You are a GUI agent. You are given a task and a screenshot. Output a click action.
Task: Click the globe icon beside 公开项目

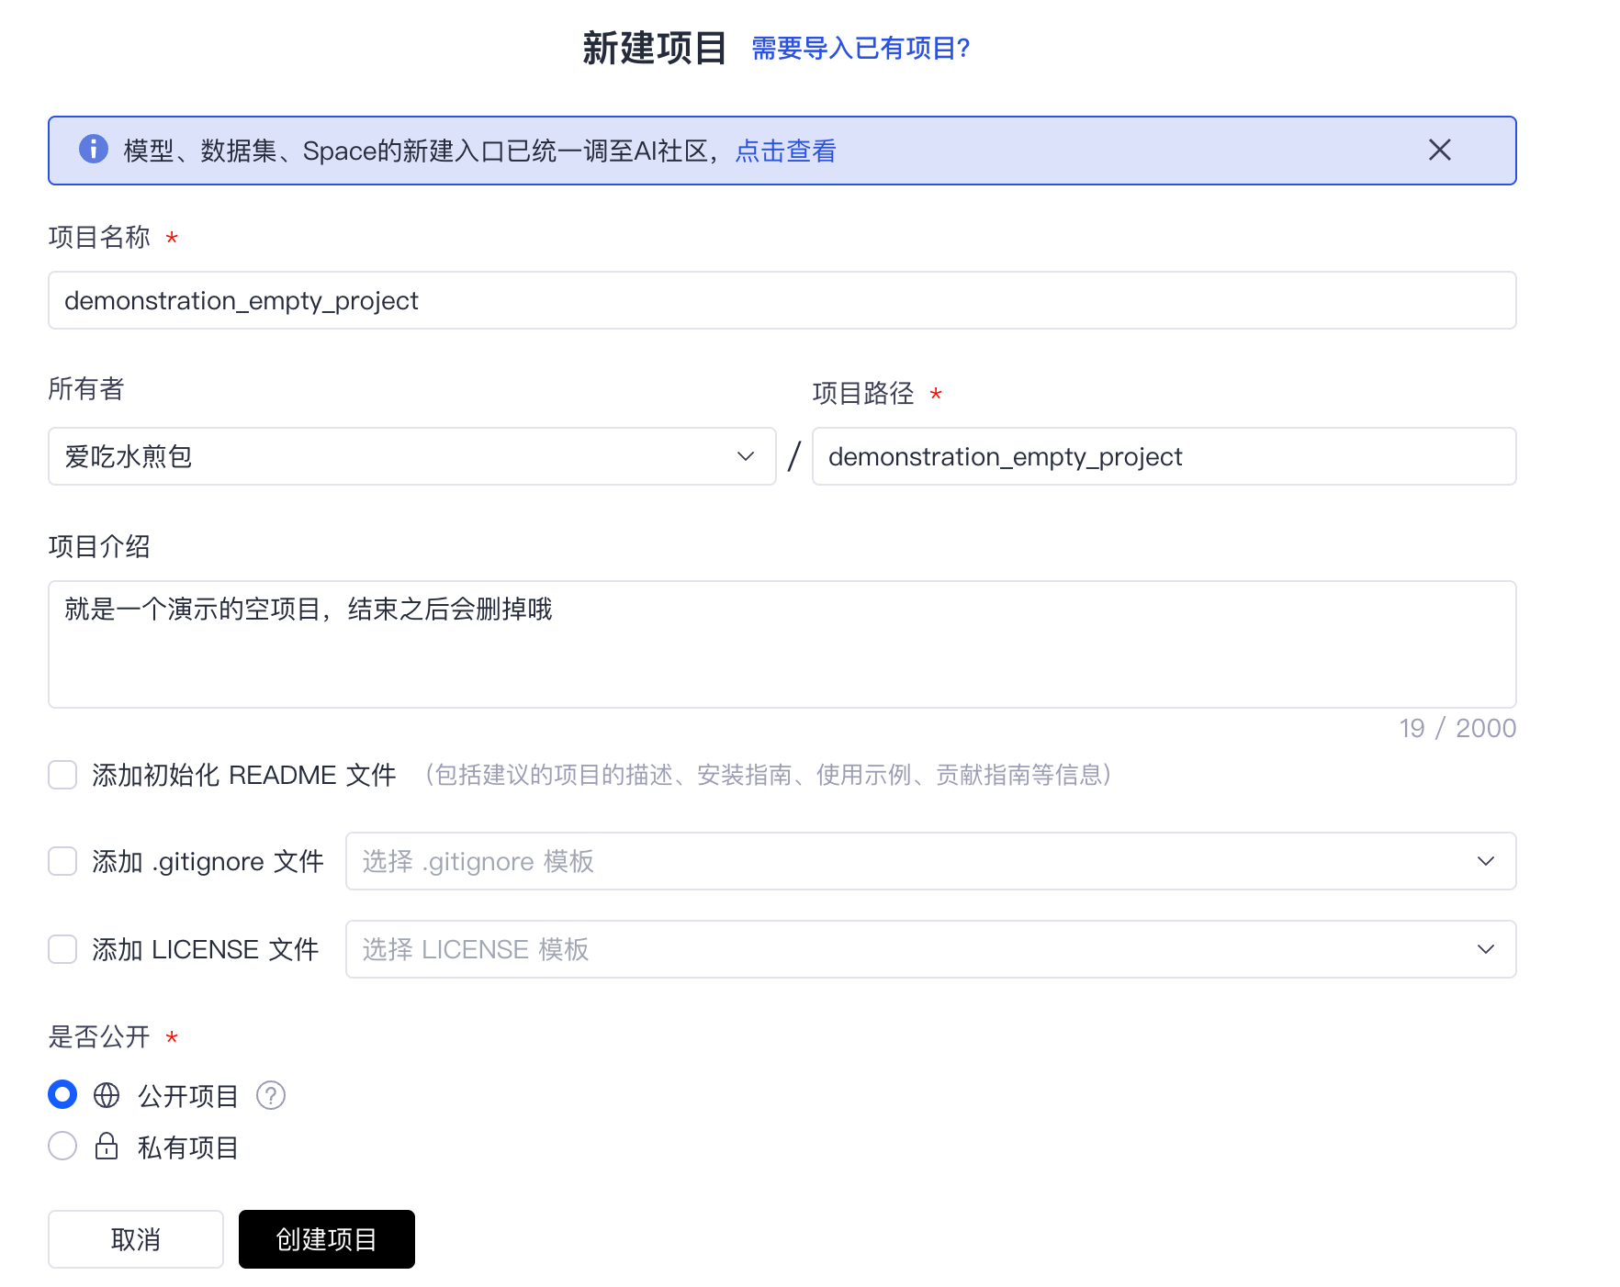click(107, 1094)
